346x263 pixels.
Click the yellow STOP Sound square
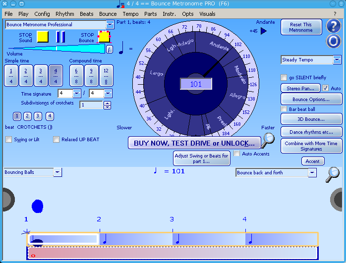43,37
